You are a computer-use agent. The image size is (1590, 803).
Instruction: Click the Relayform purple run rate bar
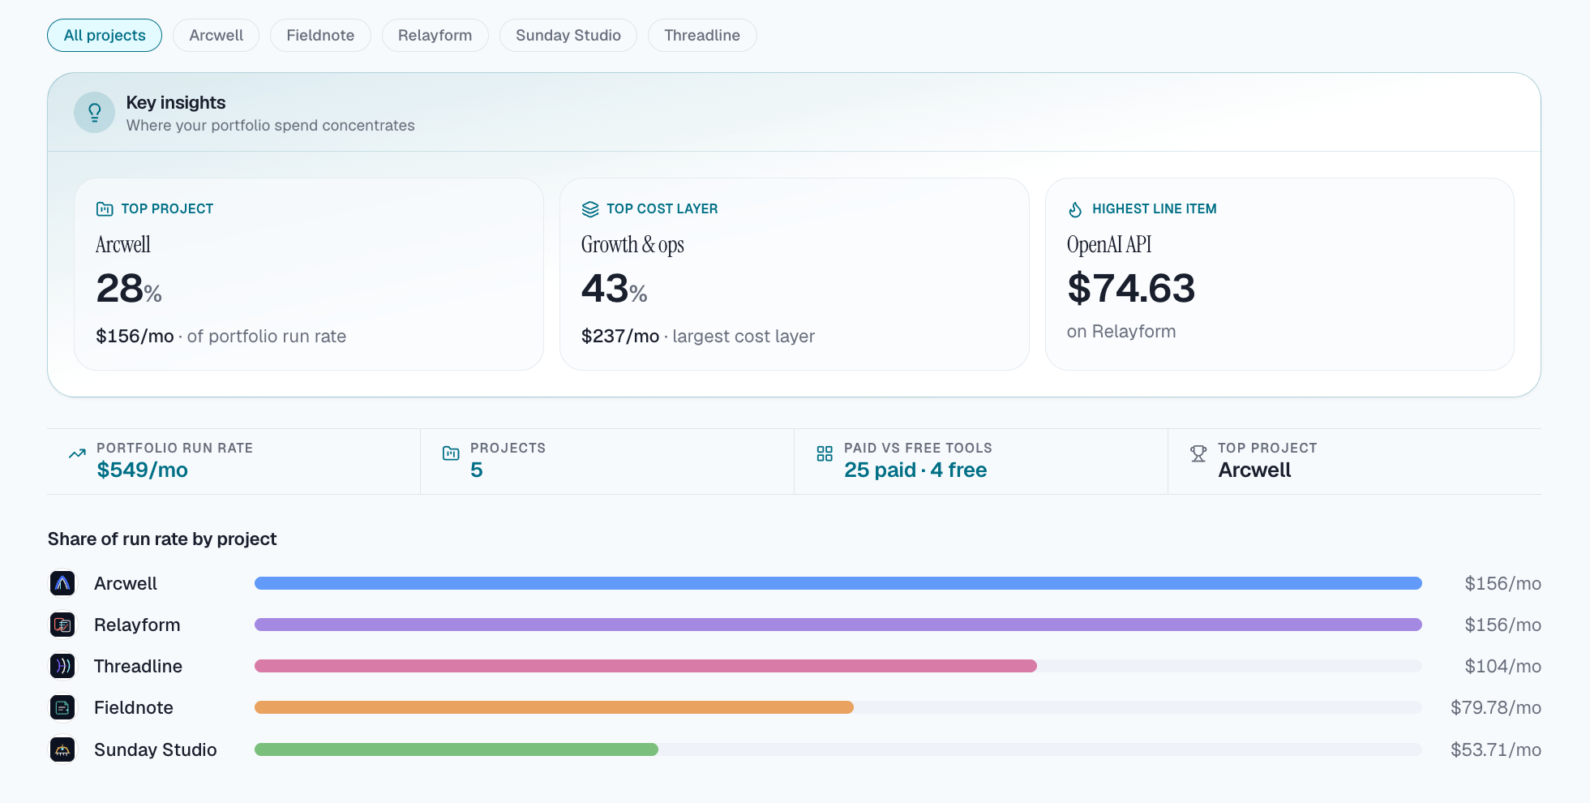coord(838,625)
